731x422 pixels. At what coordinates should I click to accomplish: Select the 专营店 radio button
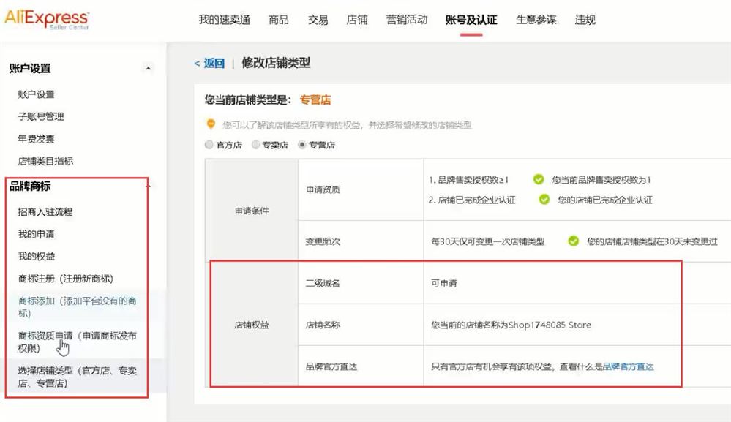301,145
